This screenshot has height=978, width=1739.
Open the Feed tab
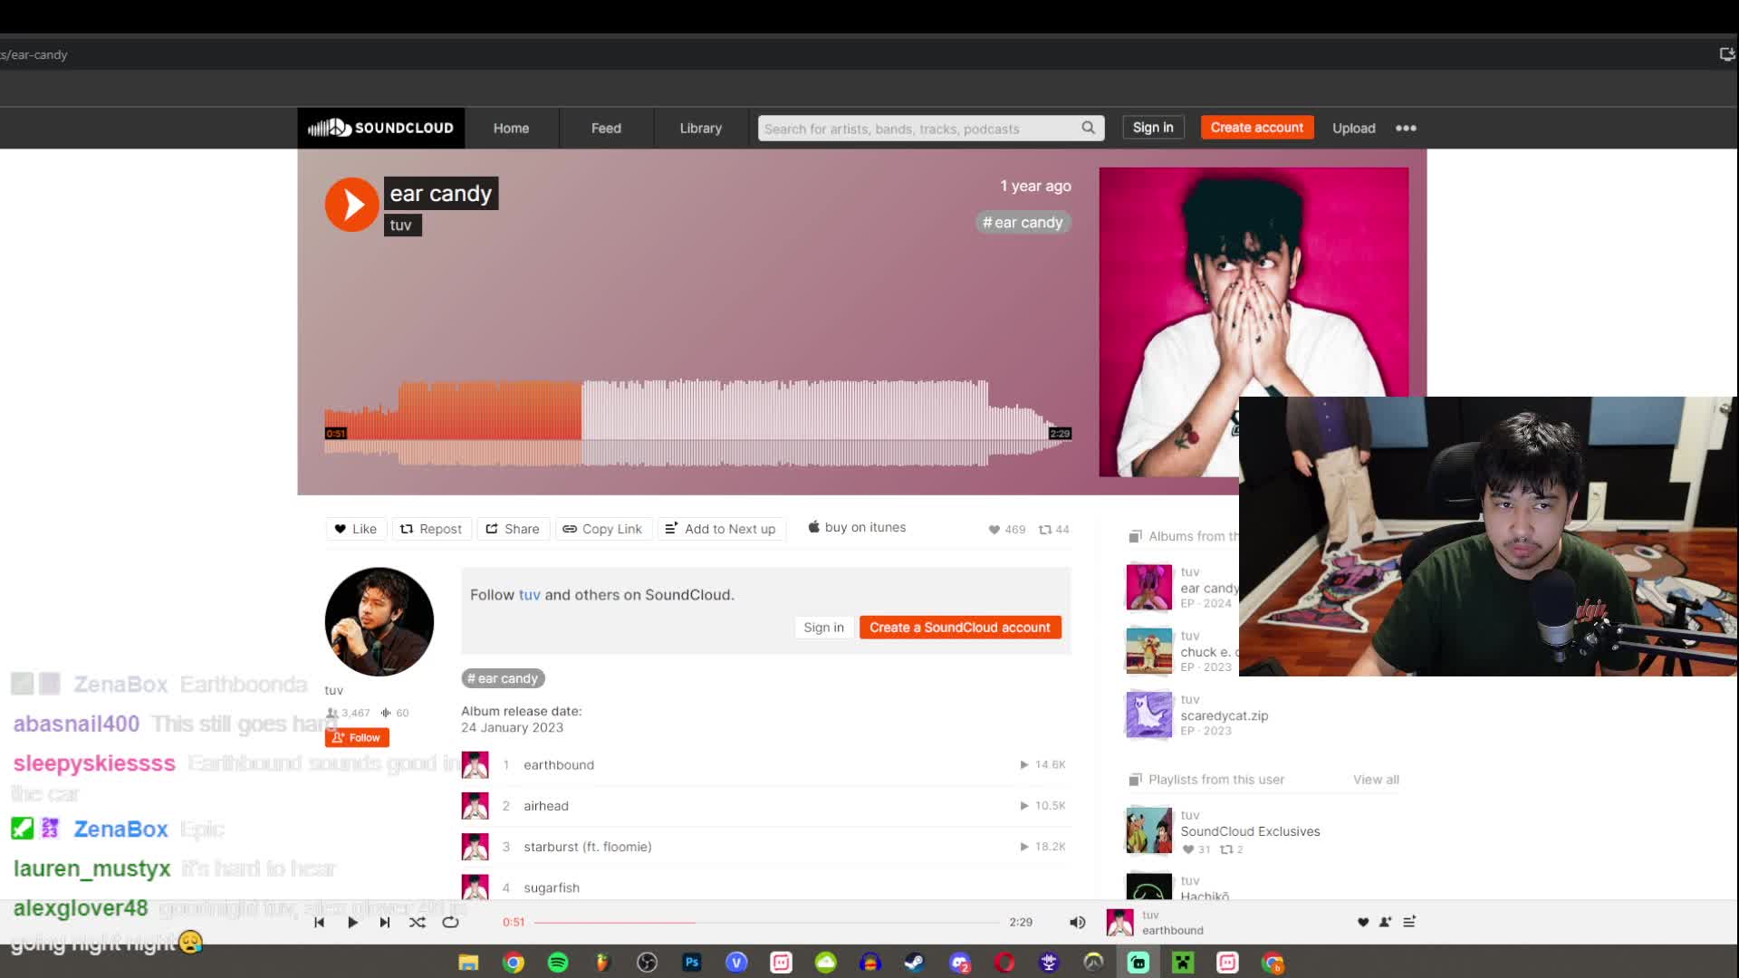(x=606, y=128)
